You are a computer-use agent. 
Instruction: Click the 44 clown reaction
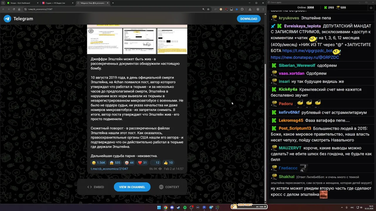pyautogui.click(x=129, y=163)
